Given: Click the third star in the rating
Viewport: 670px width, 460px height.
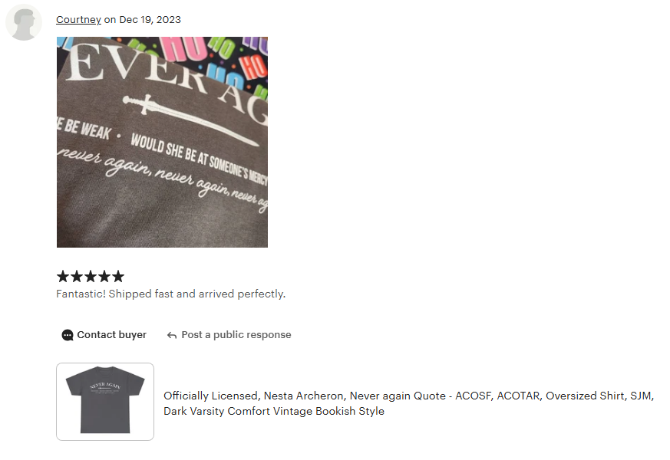Looking at the screenshot, I should pos(90,277).
